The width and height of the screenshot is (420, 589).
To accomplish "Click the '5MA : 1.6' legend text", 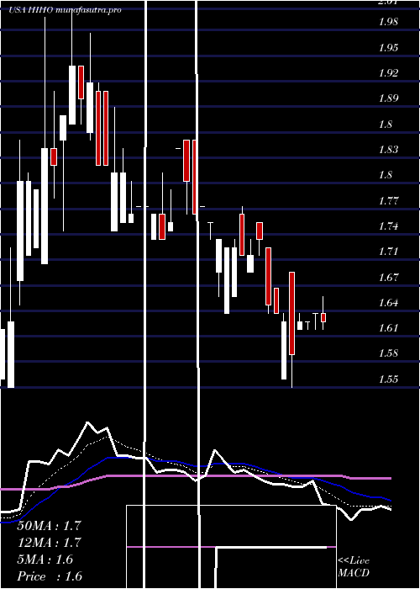I will pyautogui.click(x=45, y=560).
